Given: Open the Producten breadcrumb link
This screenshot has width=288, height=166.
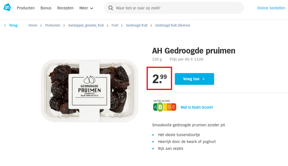Looking at the screenshot, I should 53,25.
